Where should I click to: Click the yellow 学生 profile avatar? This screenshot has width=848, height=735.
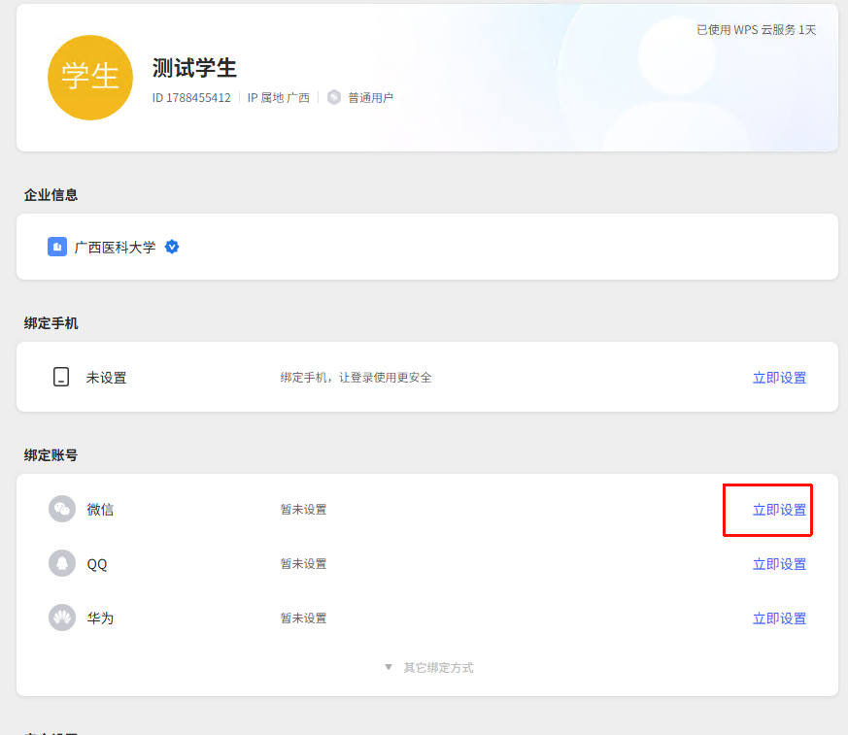89,78
